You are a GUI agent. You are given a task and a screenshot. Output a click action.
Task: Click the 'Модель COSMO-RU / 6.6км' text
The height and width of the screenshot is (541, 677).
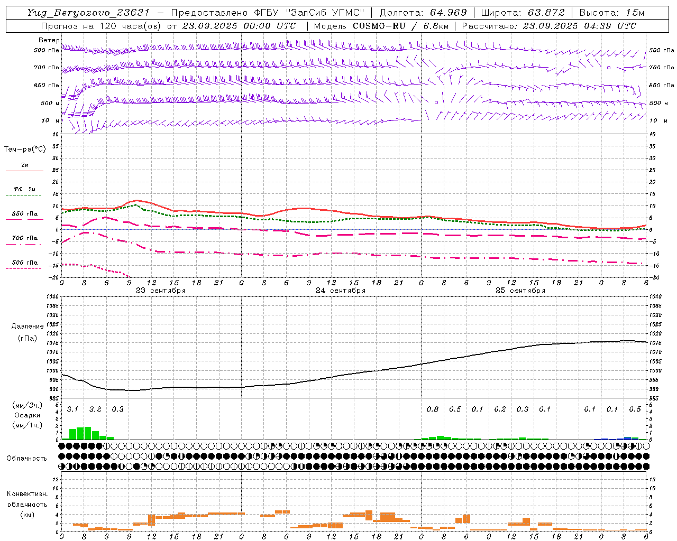pos(381,26)
